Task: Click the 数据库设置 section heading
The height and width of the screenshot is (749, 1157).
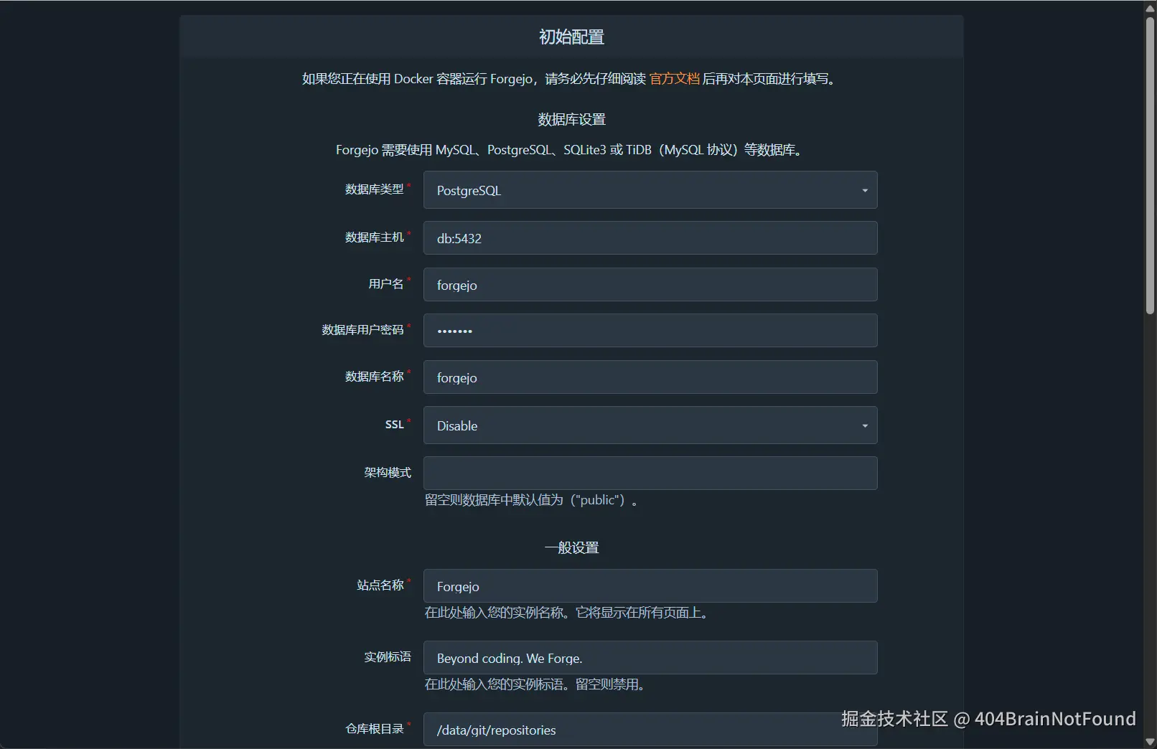Action: tap(571, 120)
